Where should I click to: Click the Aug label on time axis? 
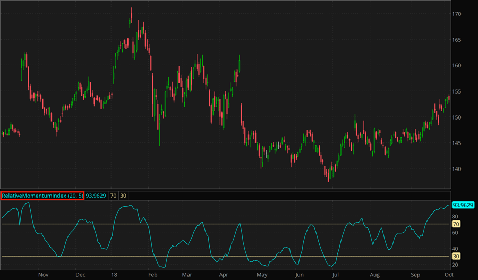click(374, 275)
